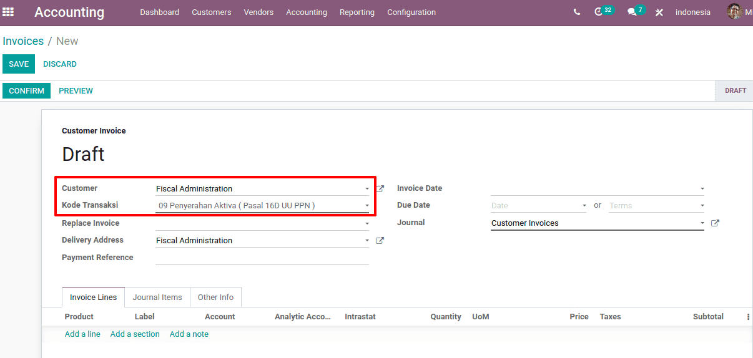Sort by the Taxes column header

click(x=610, y=317)
